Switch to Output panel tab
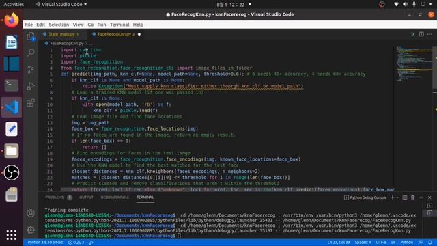The image size is (437, 246). (86, 197)
